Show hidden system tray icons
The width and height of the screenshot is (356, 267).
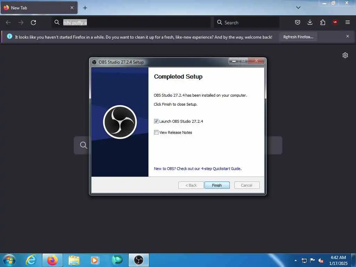point(296,260)
